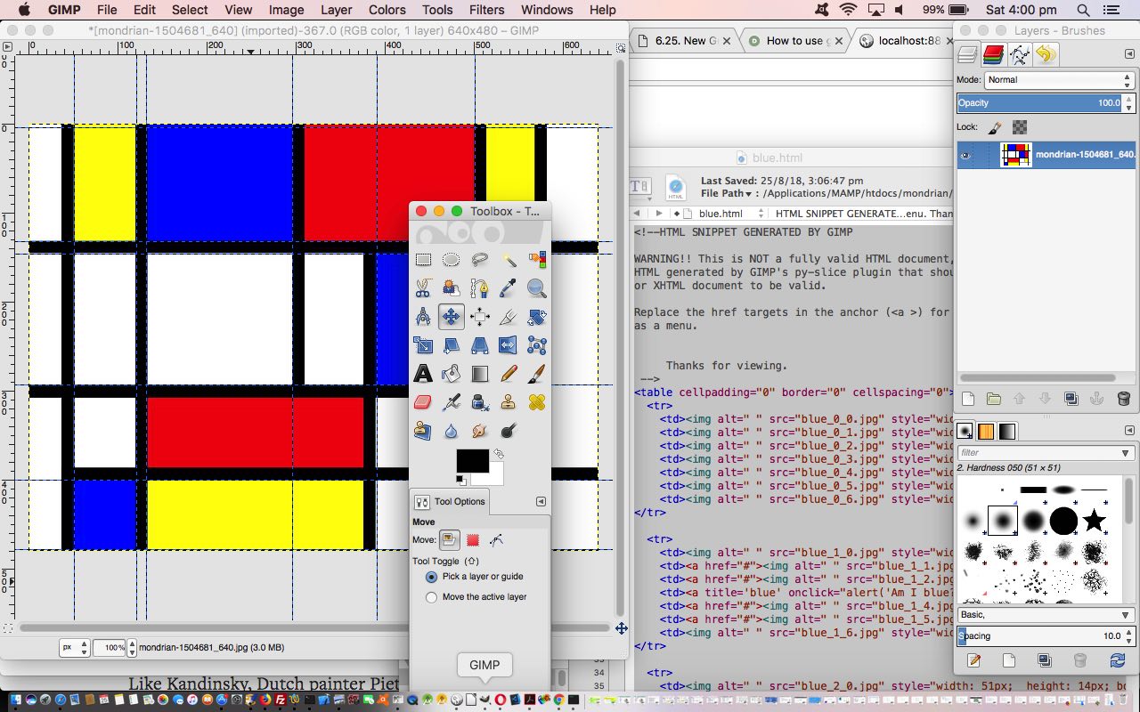1140x712 pixels.
Task: Open the zoom '100%' dropdown in status bar
Action: point(131,648)
